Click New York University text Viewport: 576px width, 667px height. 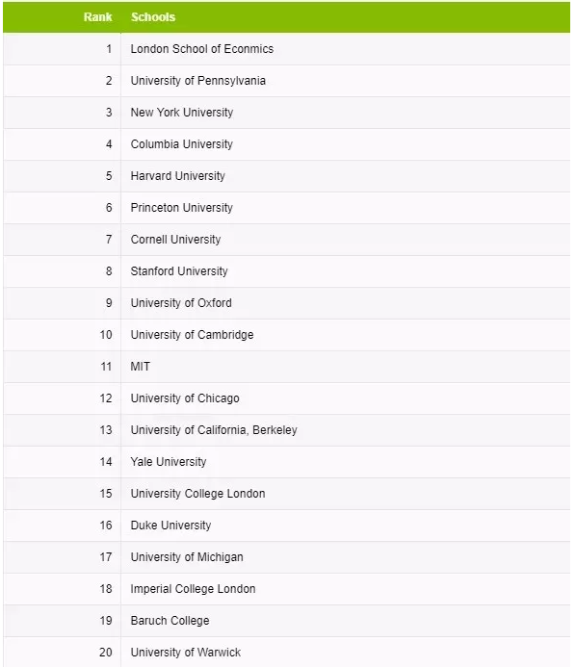[182, 113]
